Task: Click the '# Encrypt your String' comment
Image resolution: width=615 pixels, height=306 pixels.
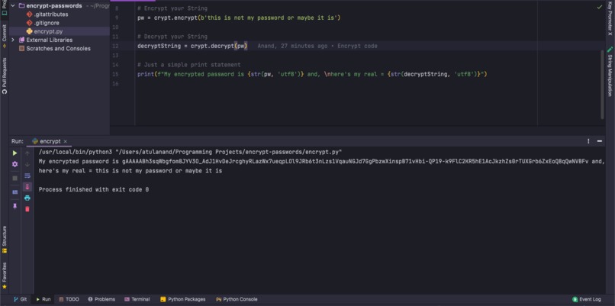Action: 172,8
